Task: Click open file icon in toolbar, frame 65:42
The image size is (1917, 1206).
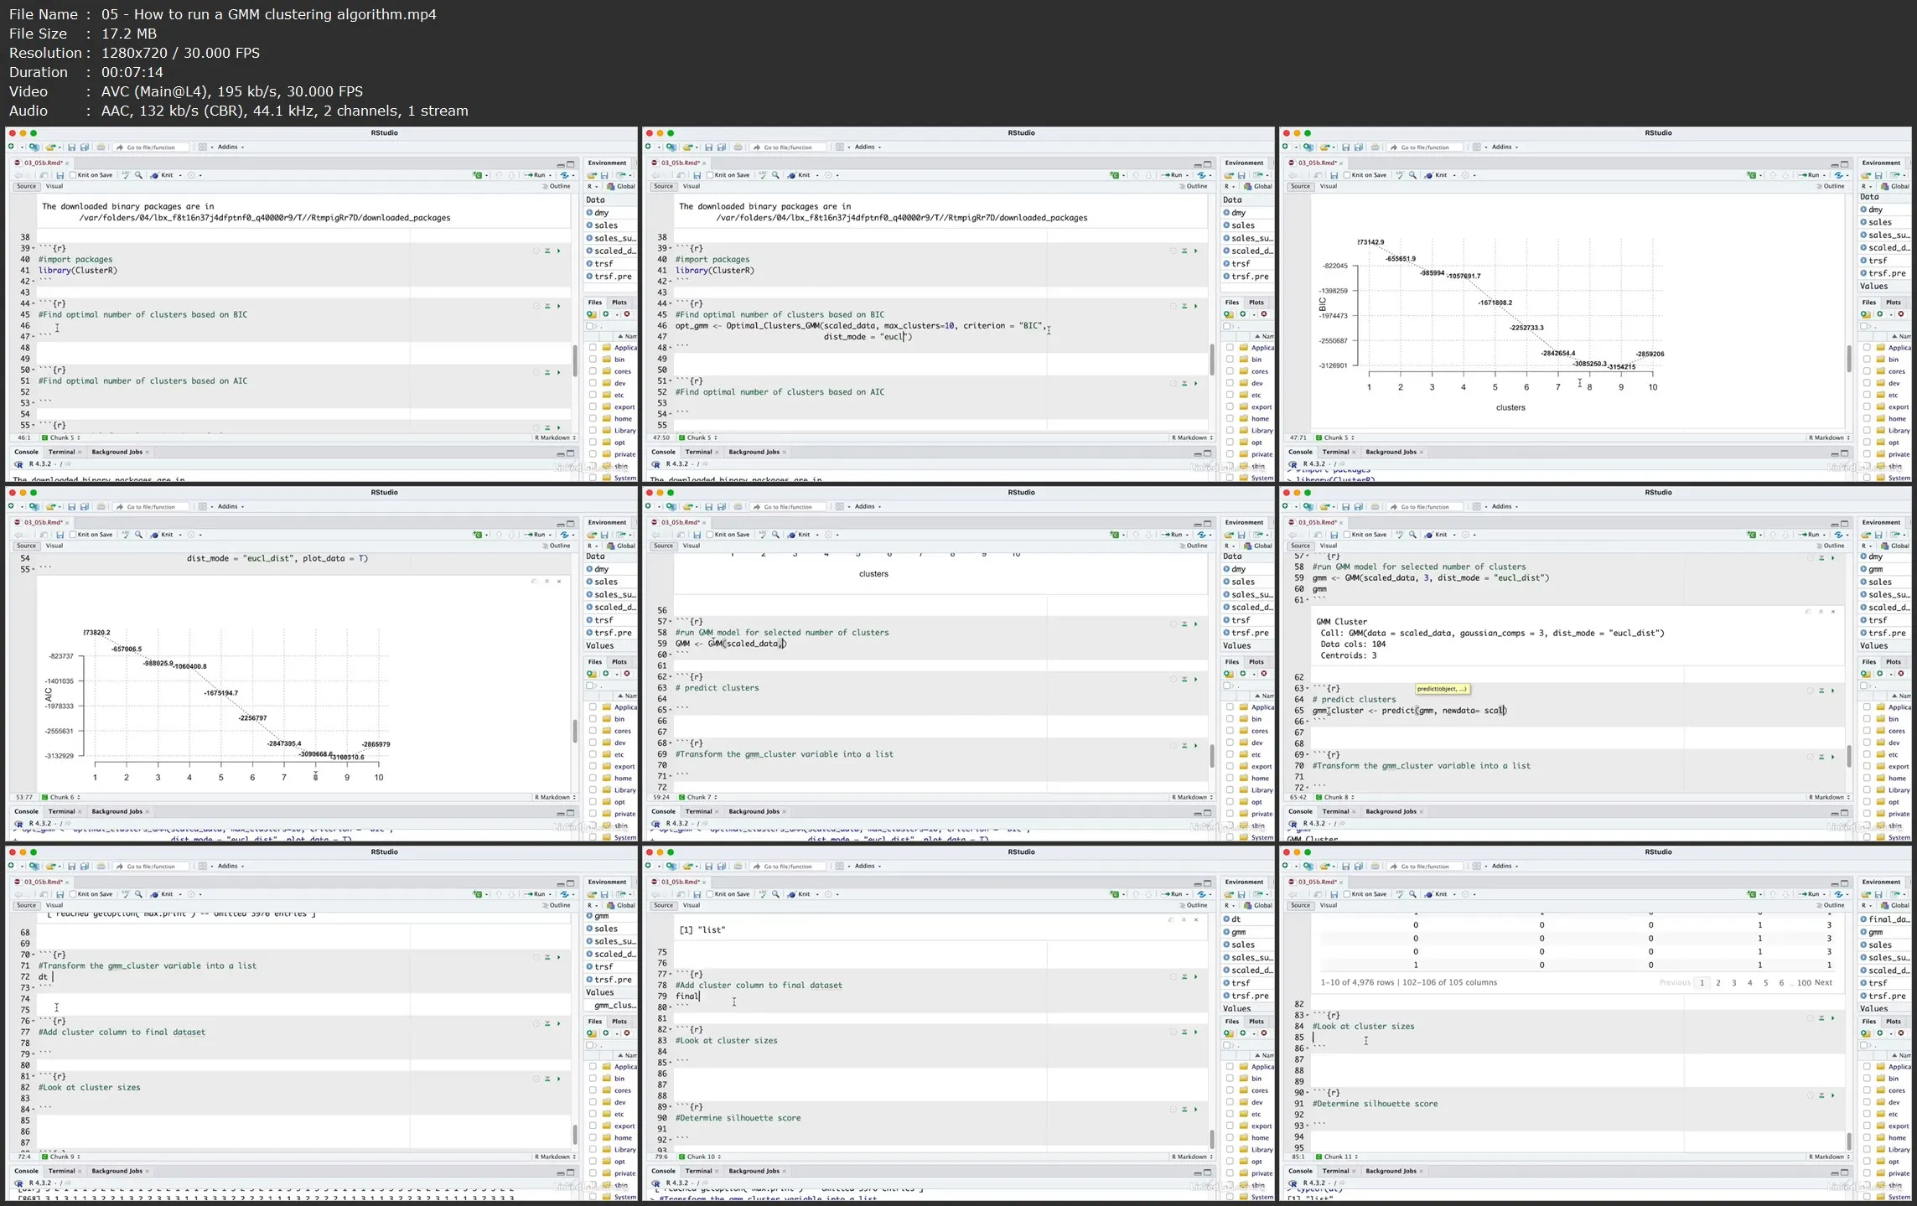Action: click(x=1325, y=507)
